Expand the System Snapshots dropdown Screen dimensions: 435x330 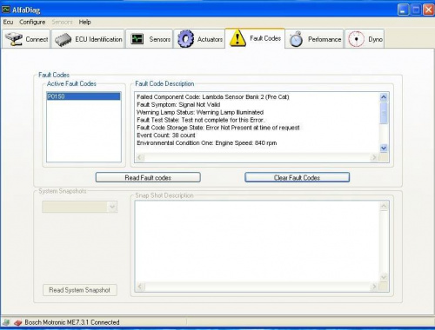click(x=112, y=207)
